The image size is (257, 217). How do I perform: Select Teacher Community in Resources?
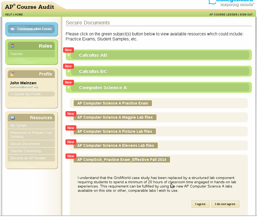tap(26, 151)
